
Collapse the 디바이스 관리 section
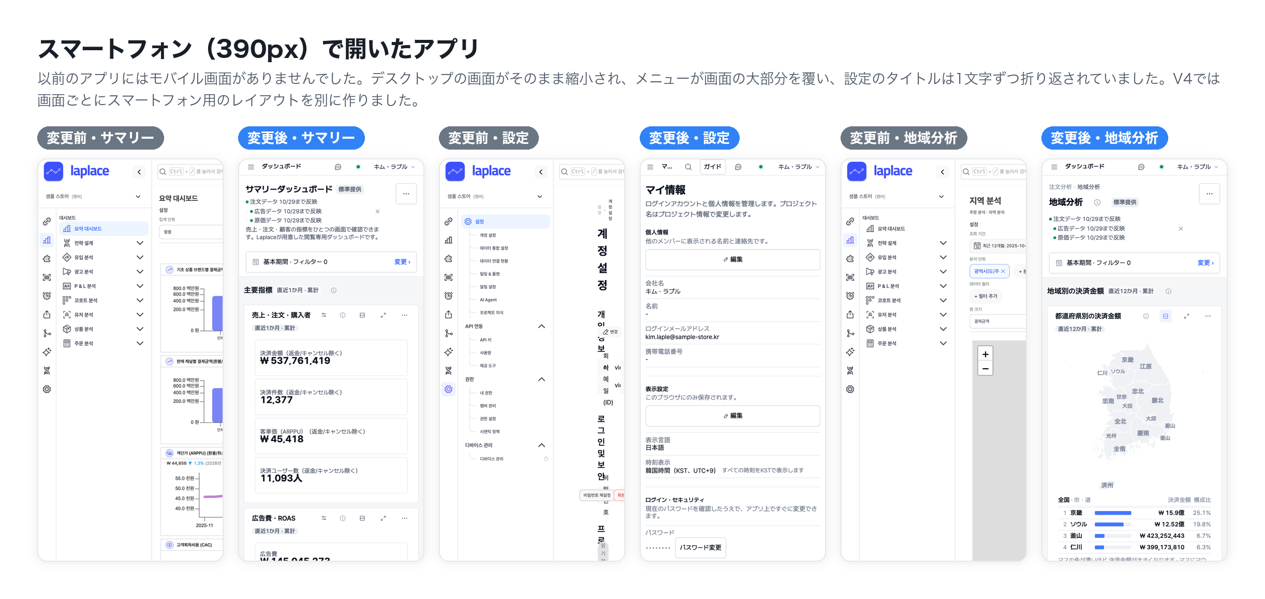[x=541, y=445]
